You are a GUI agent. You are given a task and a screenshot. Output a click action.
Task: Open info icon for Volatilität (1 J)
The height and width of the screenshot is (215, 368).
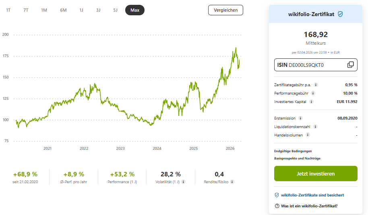[183, 182]
